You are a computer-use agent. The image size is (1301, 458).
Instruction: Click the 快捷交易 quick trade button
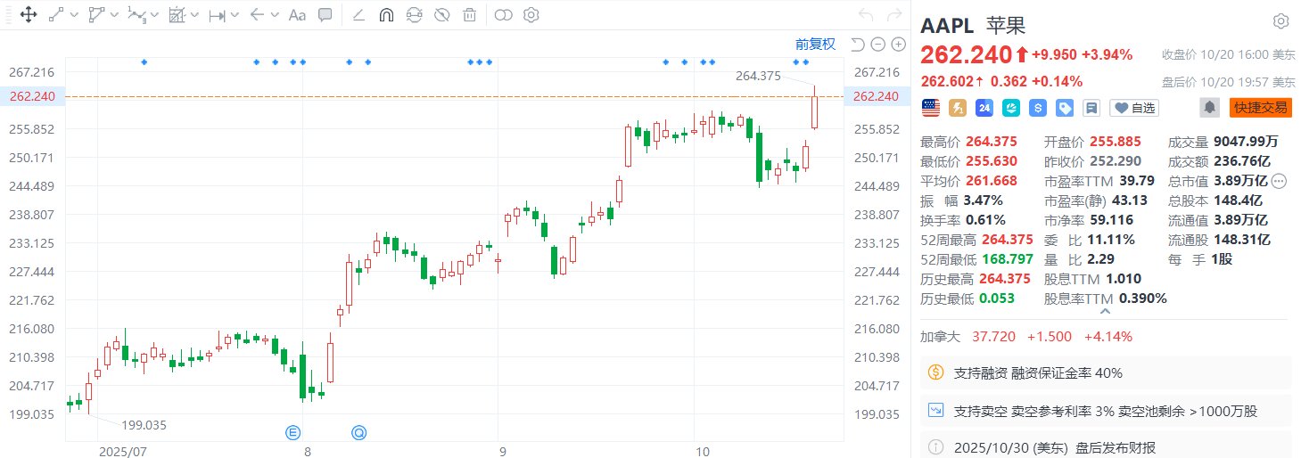[x=1260, y=108]
